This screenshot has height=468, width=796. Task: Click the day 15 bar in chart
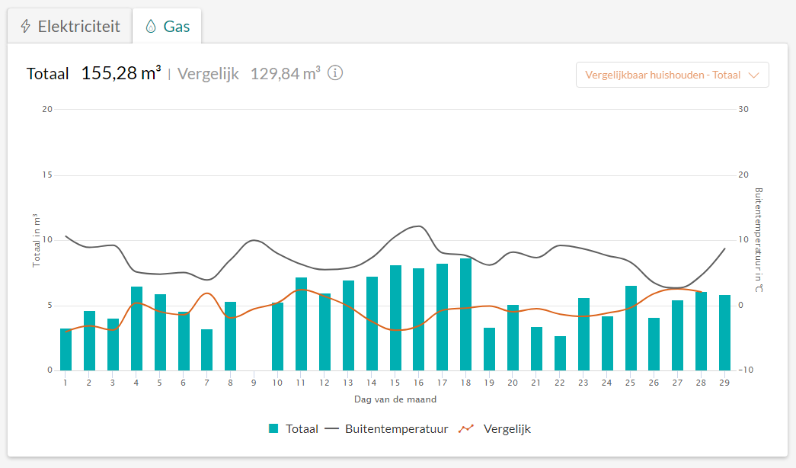click(x=395, y=318)
